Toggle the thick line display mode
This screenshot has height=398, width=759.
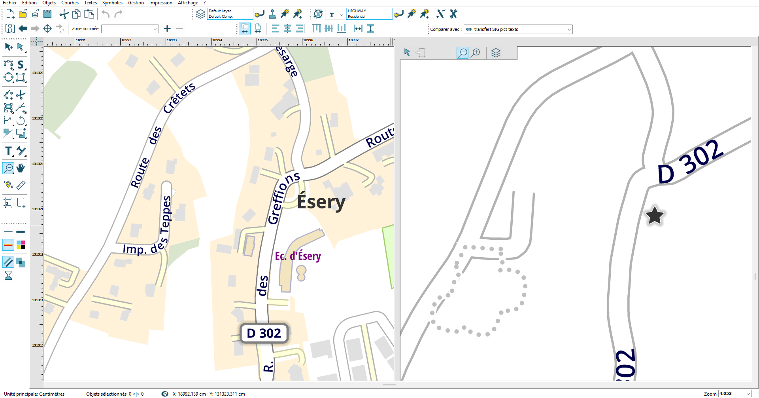[x=21, y=232]
